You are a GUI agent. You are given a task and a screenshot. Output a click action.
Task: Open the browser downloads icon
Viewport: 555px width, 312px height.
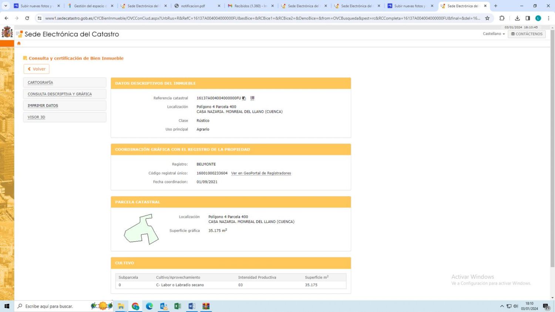[x=517, y=18]
